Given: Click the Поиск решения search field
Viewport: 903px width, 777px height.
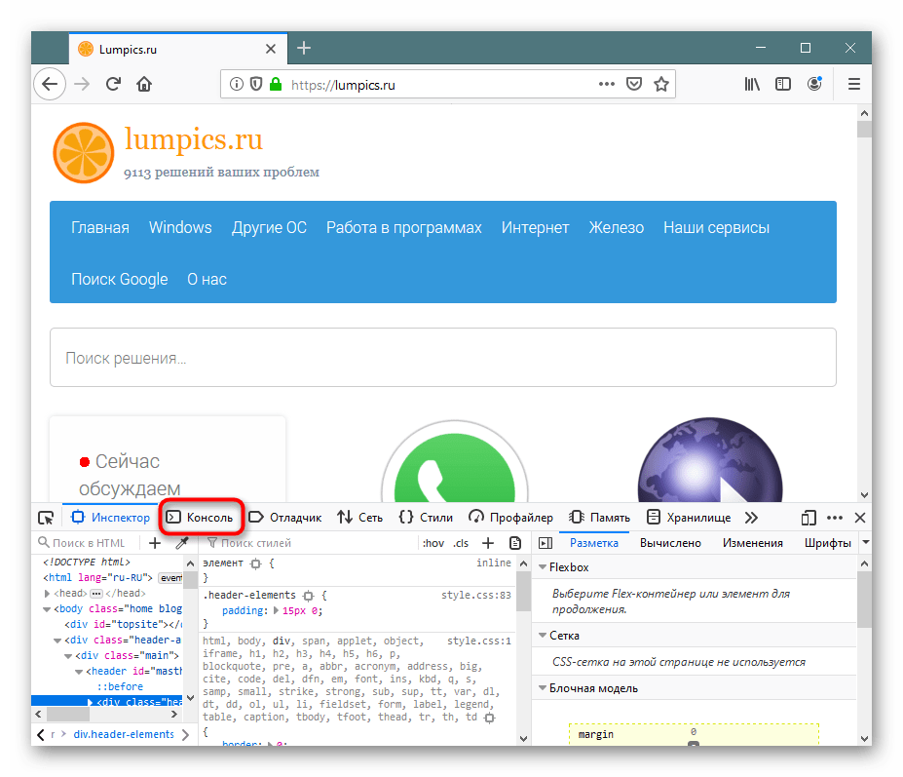Looking at the screenshot, I should click(442, 358).
